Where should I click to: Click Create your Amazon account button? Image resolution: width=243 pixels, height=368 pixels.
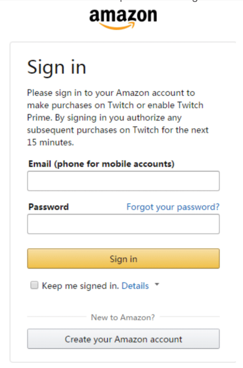[123, 339]
